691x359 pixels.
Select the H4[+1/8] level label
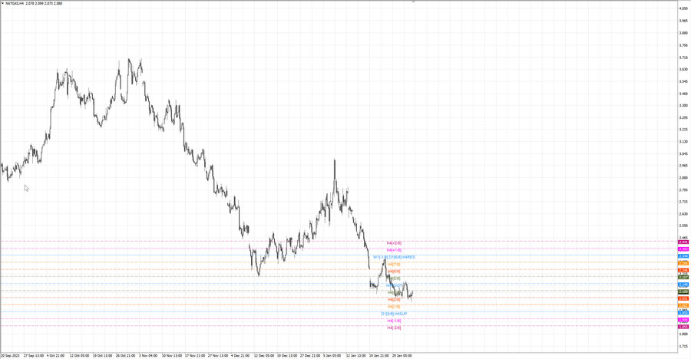(394, 250)
